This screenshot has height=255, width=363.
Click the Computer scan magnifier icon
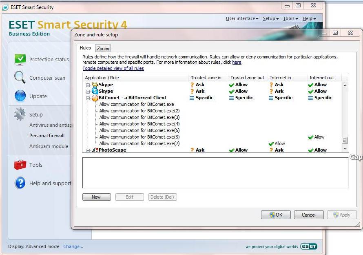(x=20, y=77)
